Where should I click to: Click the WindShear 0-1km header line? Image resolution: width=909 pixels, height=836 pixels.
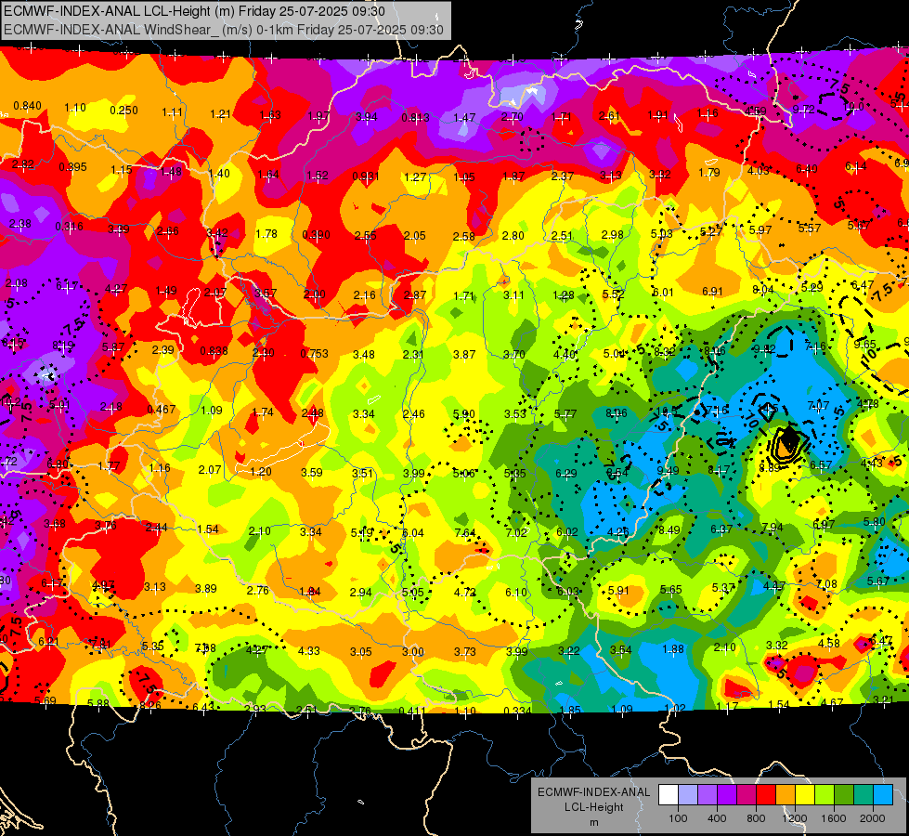(x=223, y=30)
